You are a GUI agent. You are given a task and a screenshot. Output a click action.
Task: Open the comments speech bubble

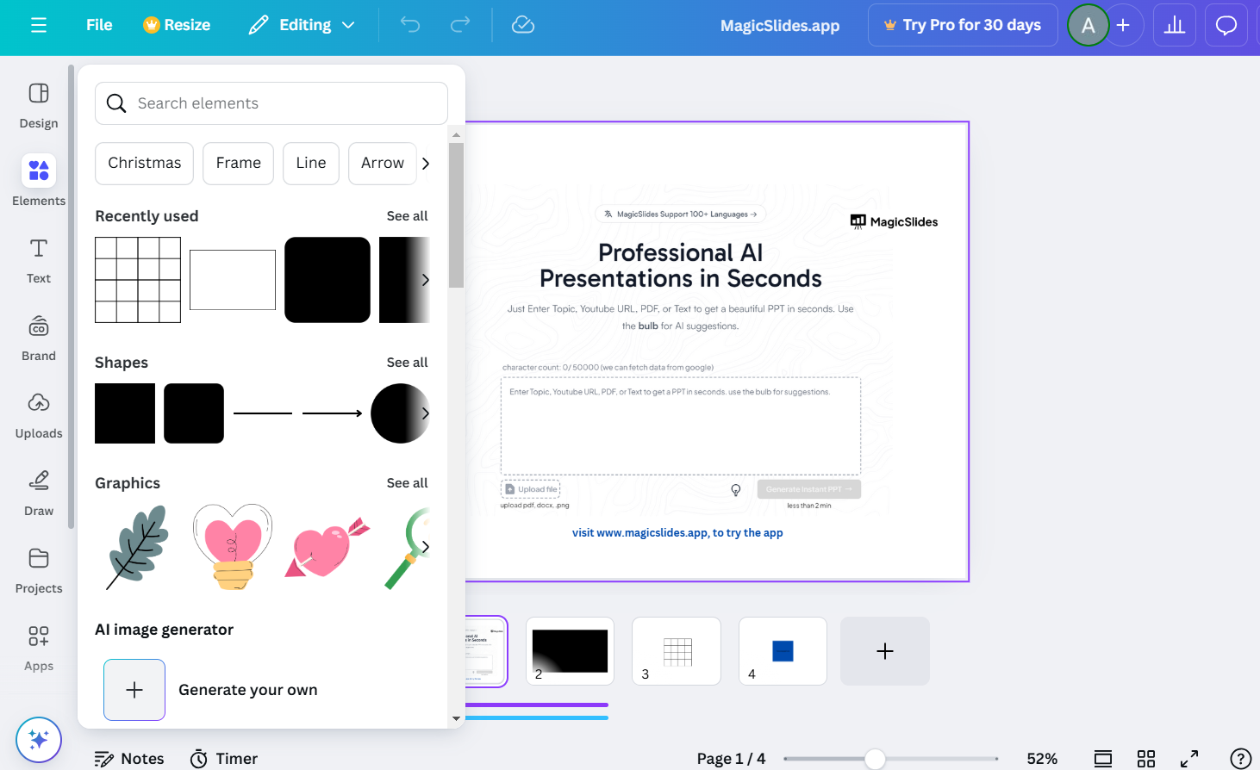pos(1226,25)
